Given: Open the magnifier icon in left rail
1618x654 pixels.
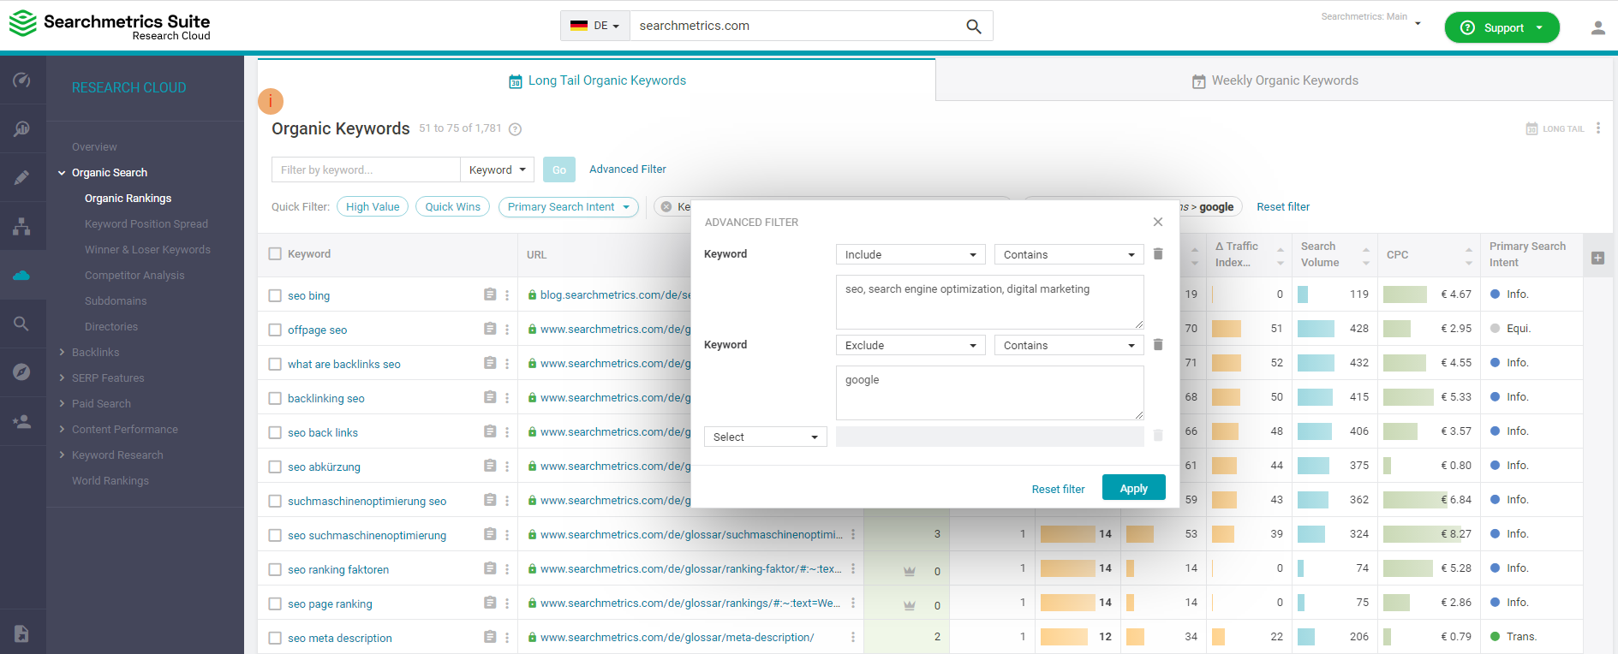Looking at the screenshot, I should pyautogui.click(x=22, y=324).
